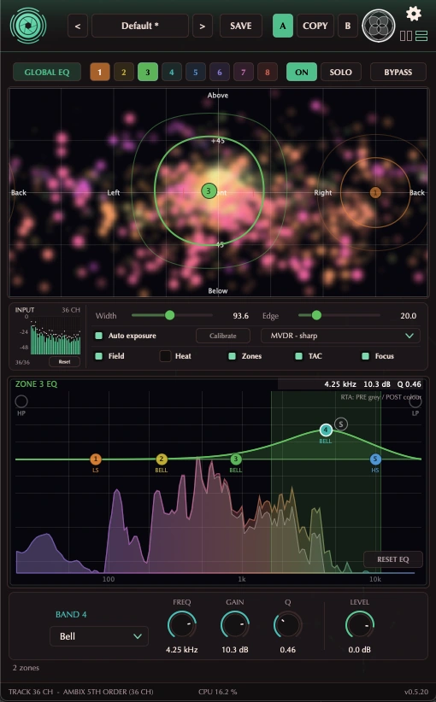Select orange zone 1 marker in field
Screen dimensions: 436x702
pyautogui.click(x=375, y=192)
